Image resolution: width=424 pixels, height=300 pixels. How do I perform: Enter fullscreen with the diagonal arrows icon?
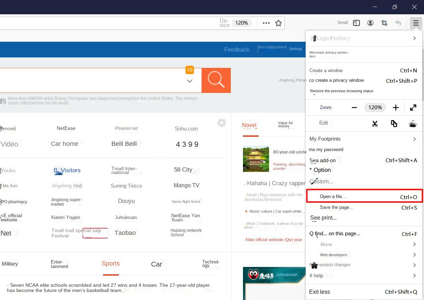tap(413, 108)
